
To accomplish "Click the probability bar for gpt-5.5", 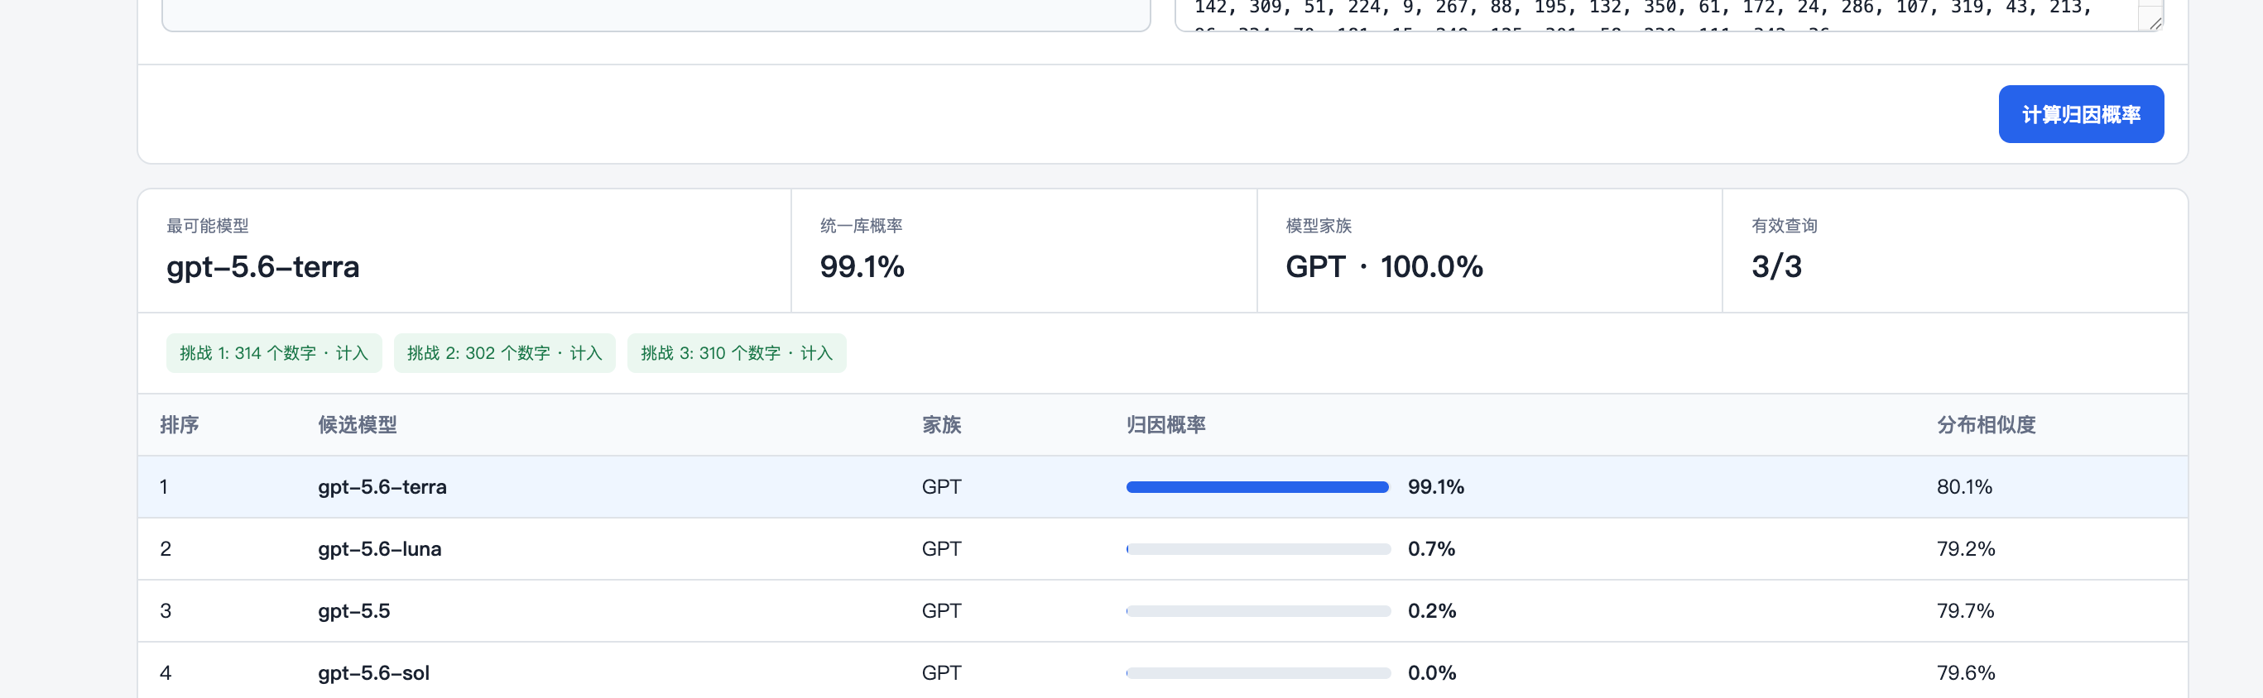I will [1258, 611].
